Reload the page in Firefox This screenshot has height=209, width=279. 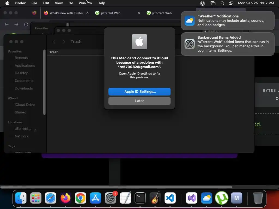click(x=26, y=24)
